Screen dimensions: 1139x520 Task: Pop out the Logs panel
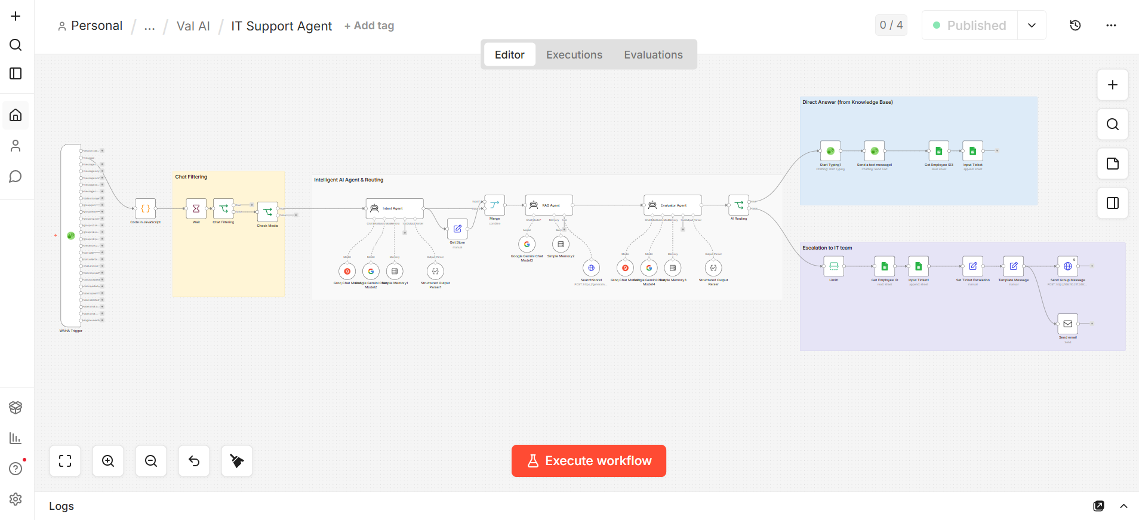tap(1098, 506)
